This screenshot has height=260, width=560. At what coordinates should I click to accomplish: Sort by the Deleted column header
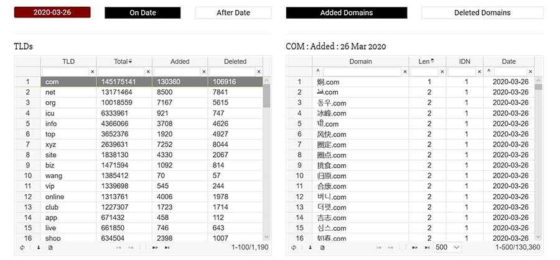[x=235, y=61]
